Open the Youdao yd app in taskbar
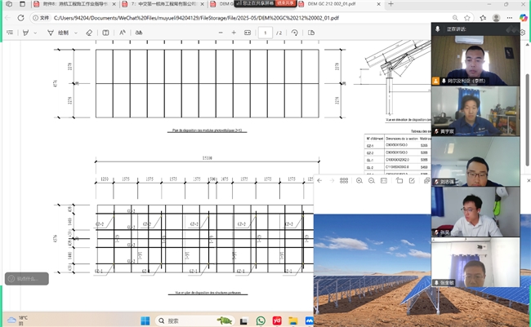This screenshot has width=531, height=327. pos(277,320)
